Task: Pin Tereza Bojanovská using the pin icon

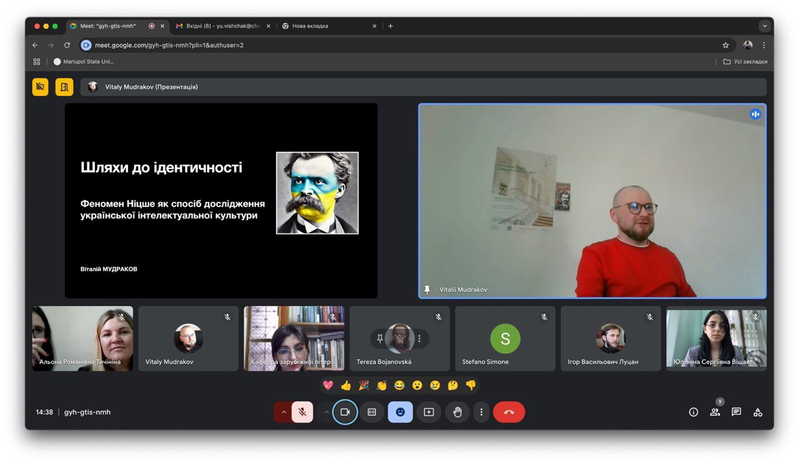Action: (380, 339)
